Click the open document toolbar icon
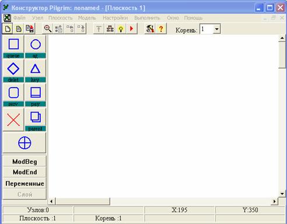 tap(19, 29)
